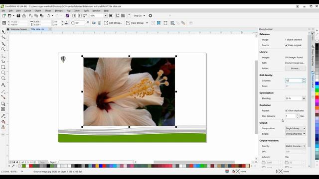319x179 pixels.
Task: Click the rotation angle input field
Action: point(80,23)
